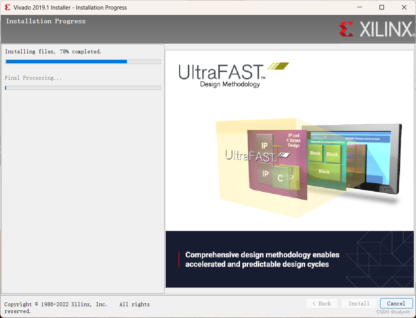Cancel the Vivado installation
The image size is (416, 318).
tap(396, 304)
